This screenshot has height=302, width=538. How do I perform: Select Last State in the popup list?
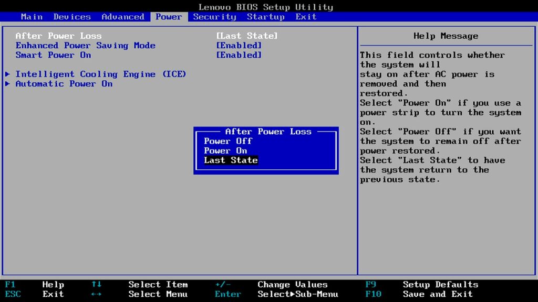pyautogui.click(x=231, y=160)
